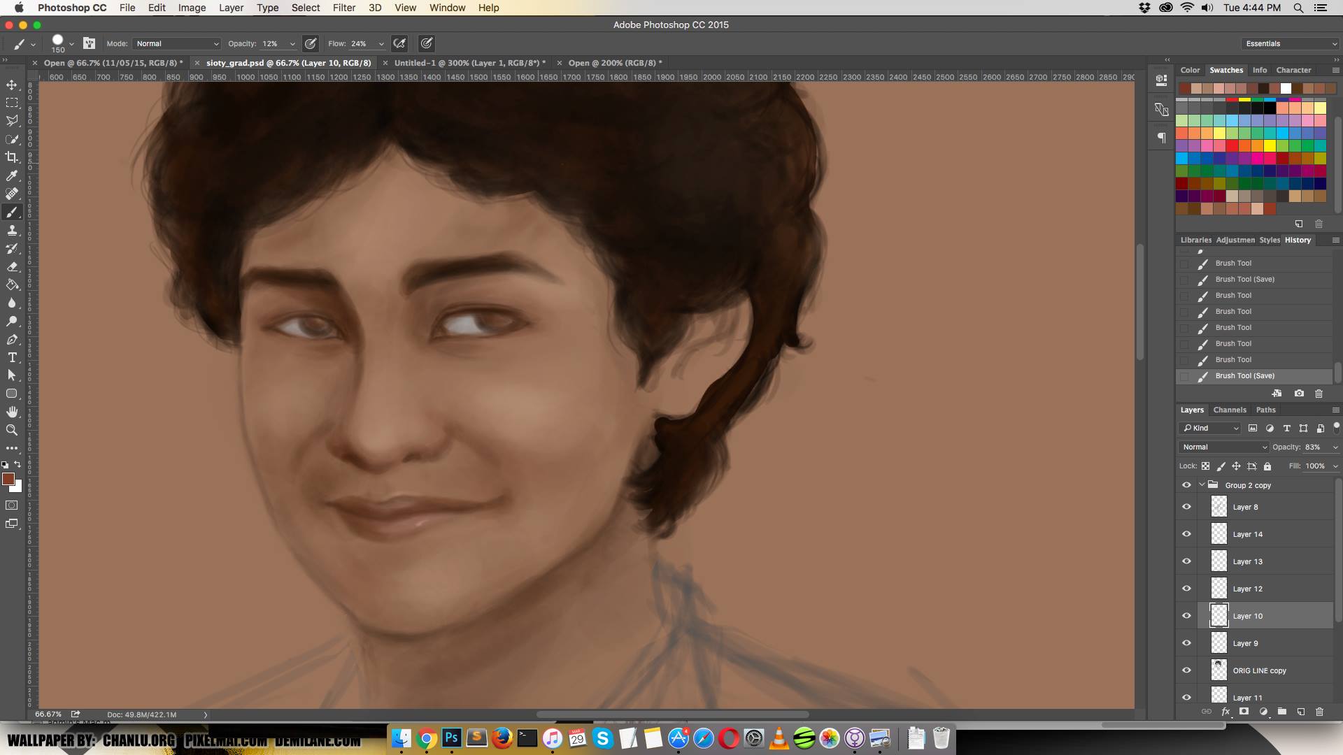Switch to the Color tab

tap(1190, 70)
